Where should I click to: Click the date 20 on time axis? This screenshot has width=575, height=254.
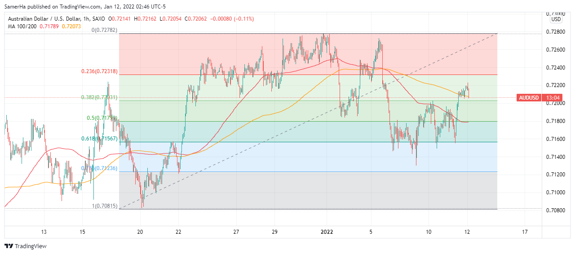[x=140, y=232]
